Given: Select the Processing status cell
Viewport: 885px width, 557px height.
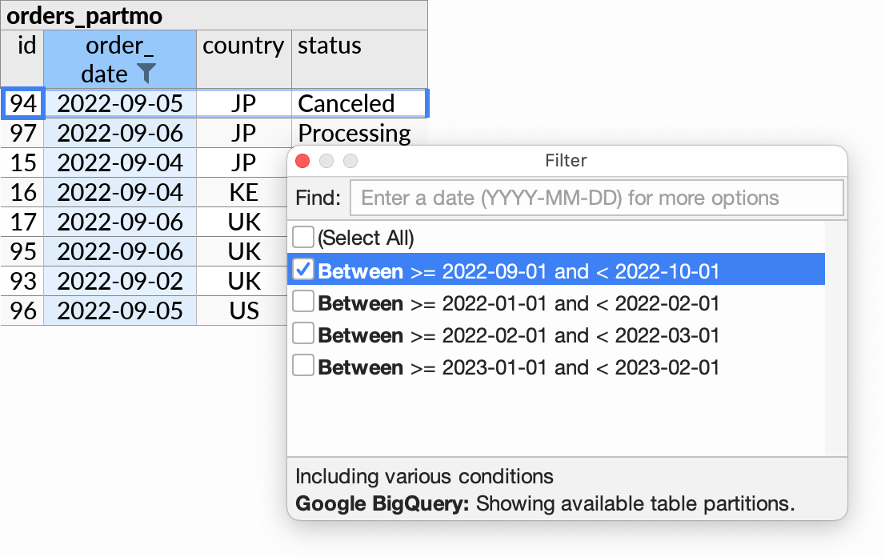Looking at the screenshot, I should coord(354,133).
